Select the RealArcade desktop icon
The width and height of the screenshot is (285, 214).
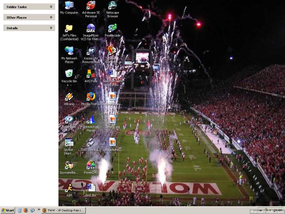point(112,29)
